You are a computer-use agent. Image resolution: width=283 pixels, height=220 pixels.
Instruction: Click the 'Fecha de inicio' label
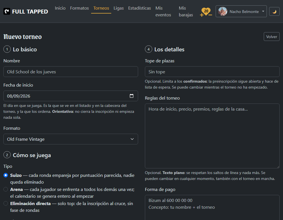click(x=18, y=85)
